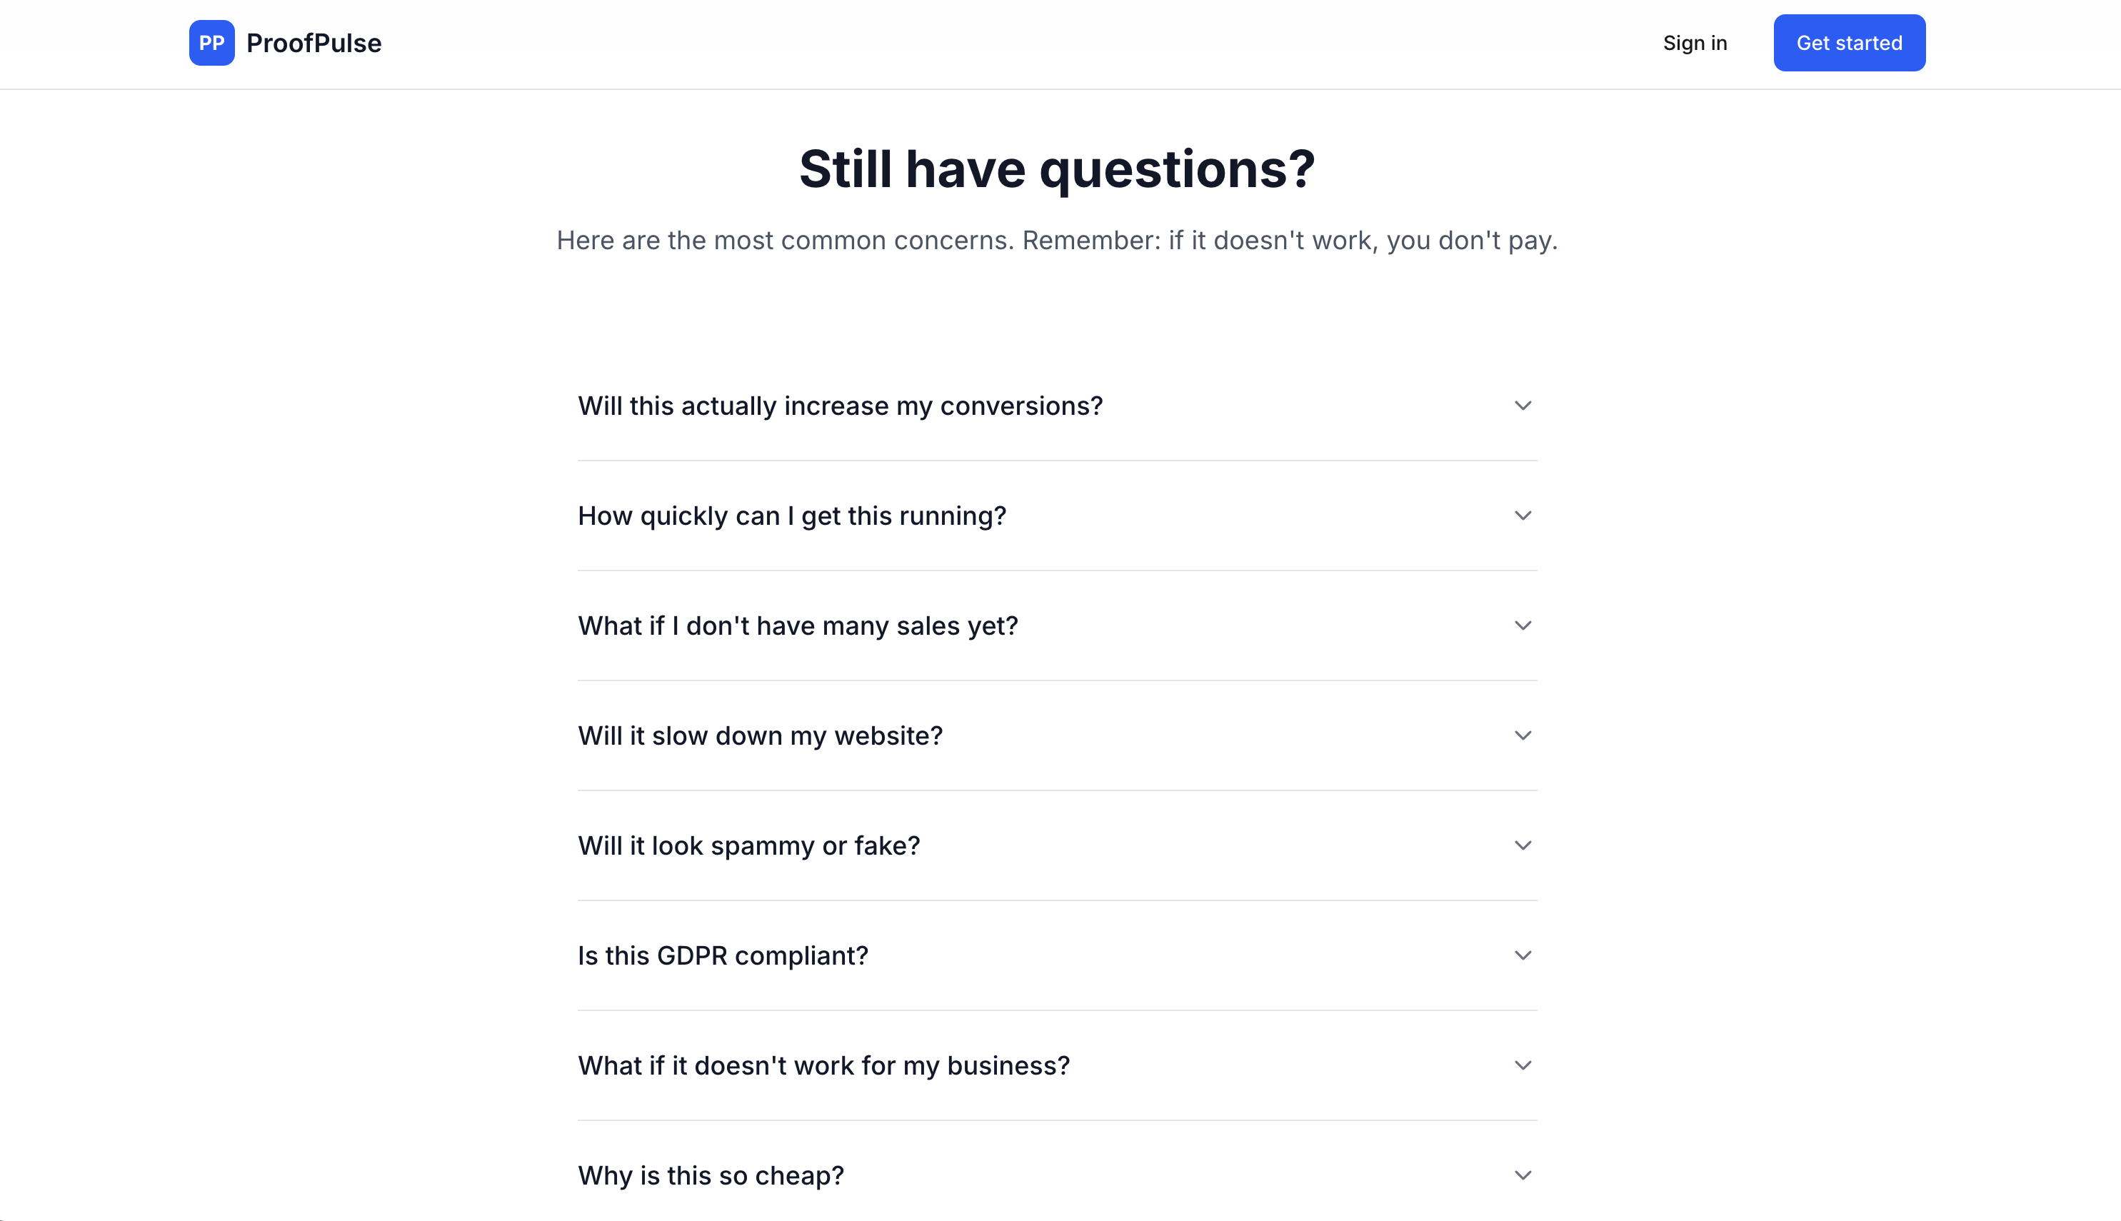The width and height of the screenshot is (2121, 1221).
Task: Expand chevron for spammy or fake question
Action: point(1522,845)
